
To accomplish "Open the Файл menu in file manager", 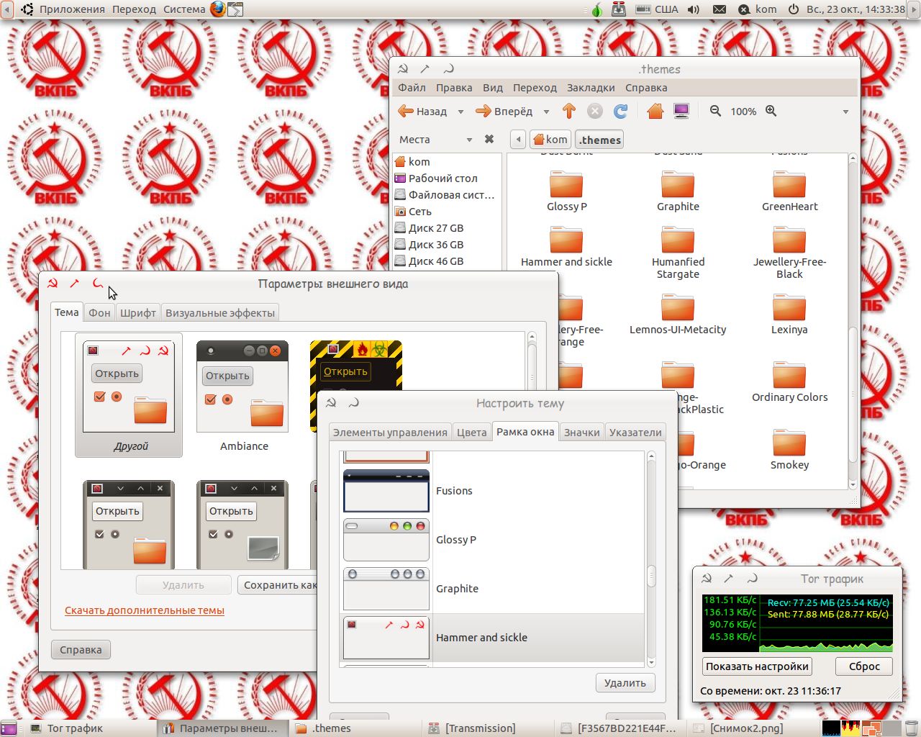I will [x=412, y=87].
